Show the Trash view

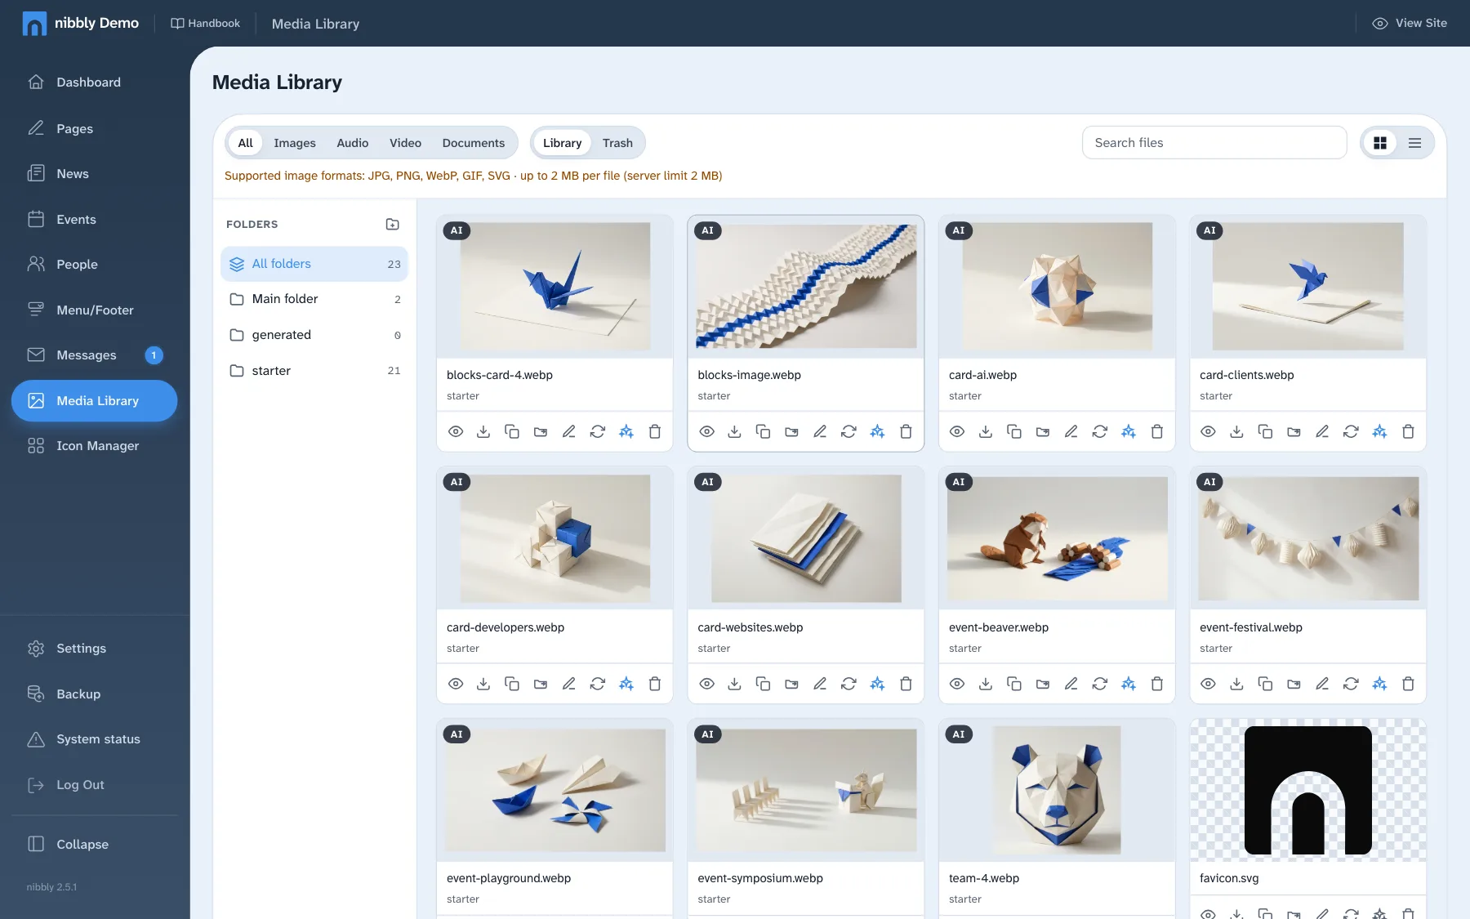[x=617, y=143]
